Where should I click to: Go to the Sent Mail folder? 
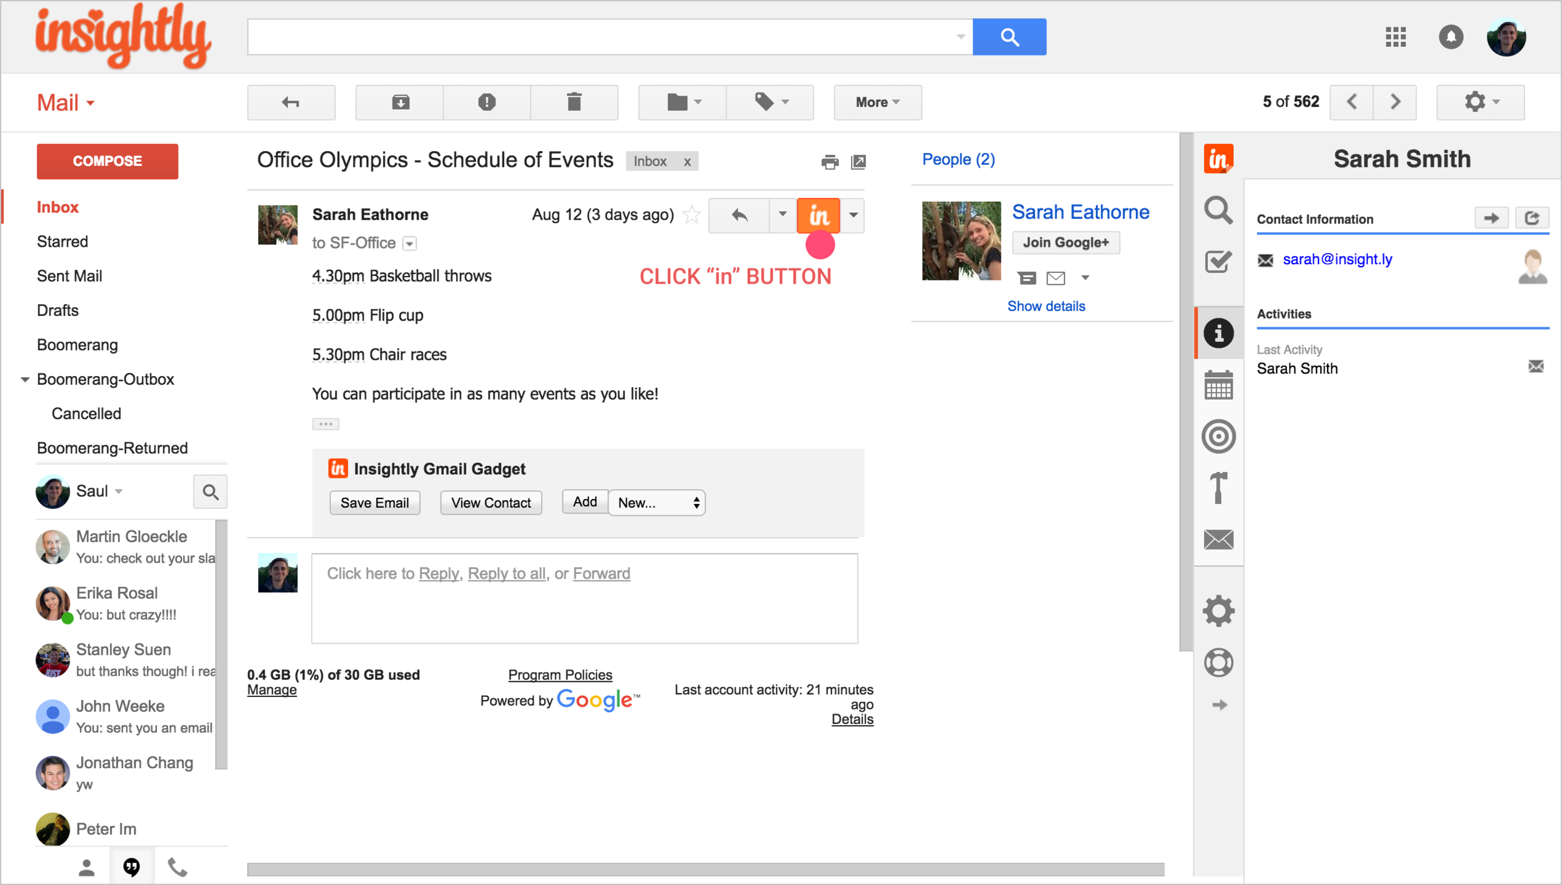69,276
